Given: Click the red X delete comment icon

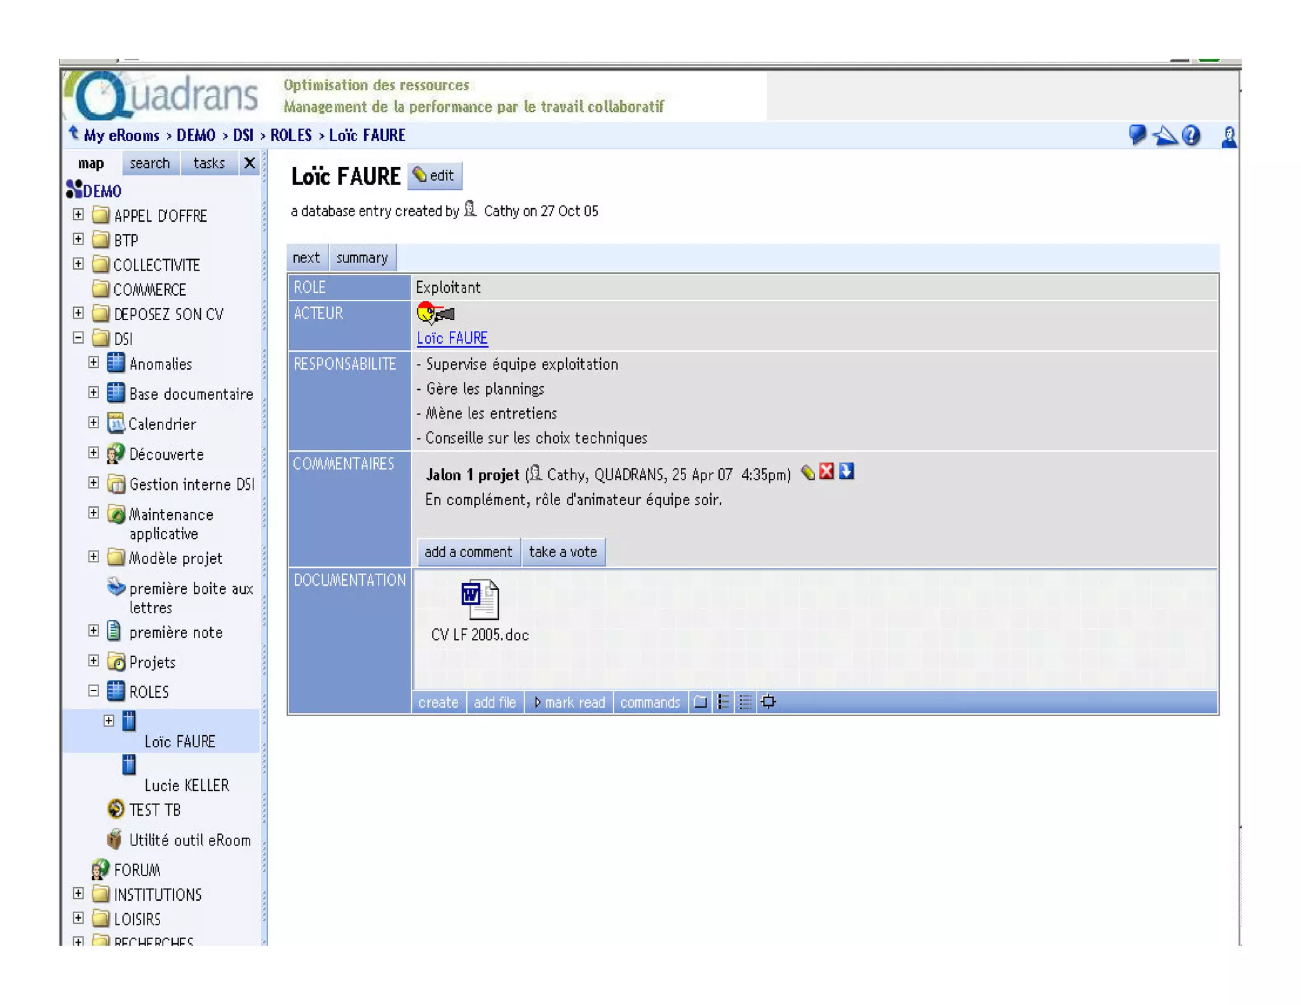Looking at the screenshot, I should [x=826, y=471].
